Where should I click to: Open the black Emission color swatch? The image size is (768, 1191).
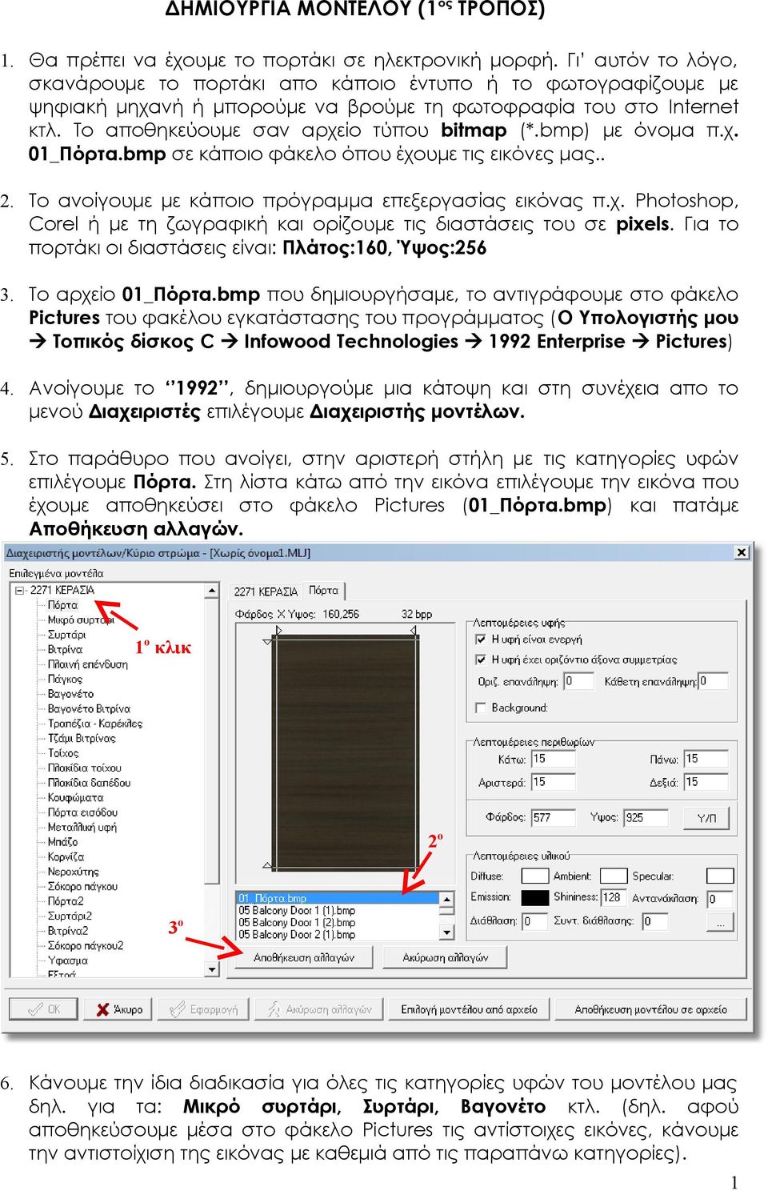click(535, 898)
